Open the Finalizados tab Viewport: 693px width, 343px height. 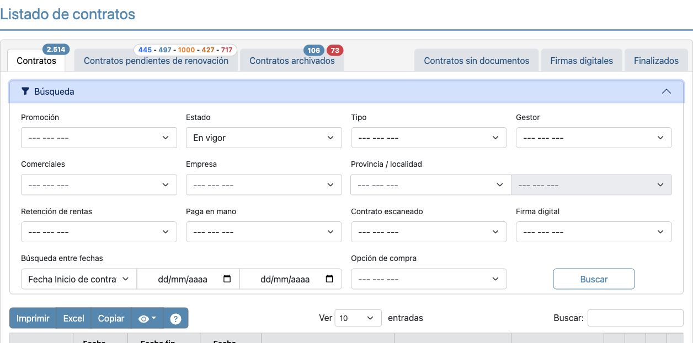coord(656,61)
